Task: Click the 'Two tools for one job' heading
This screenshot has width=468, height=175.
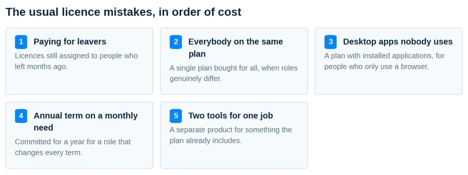Action: (230, 116)
